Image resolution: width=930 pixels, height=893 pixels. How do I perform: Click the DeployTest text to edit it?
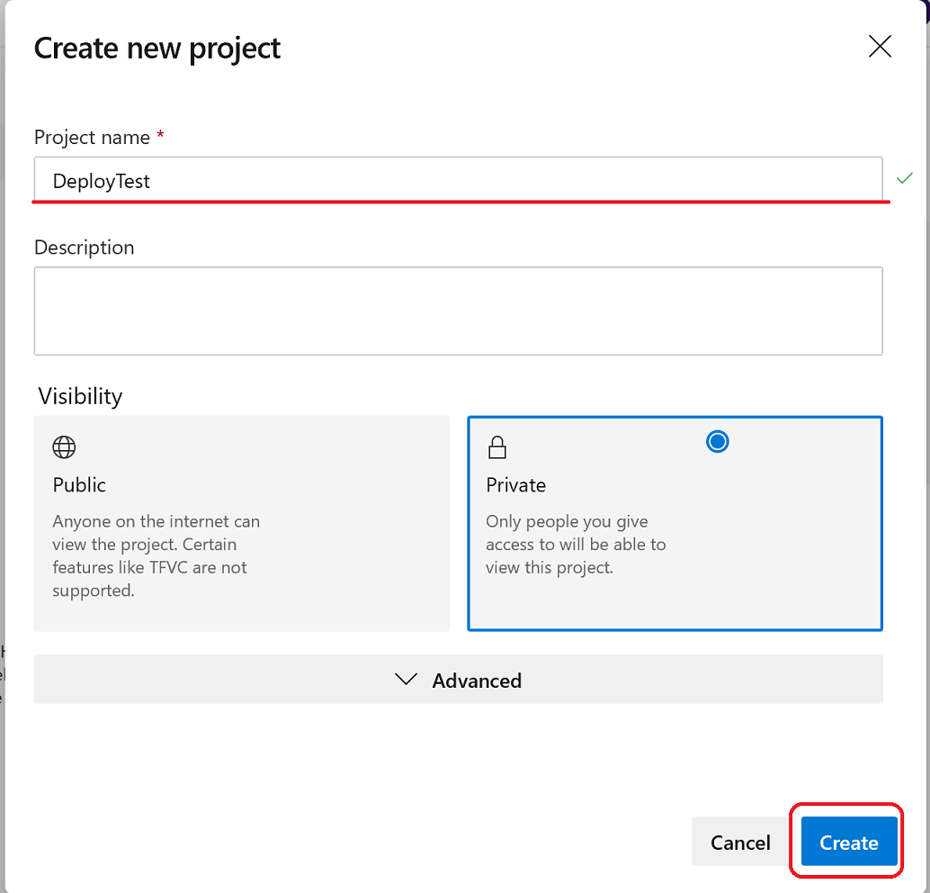101,180
